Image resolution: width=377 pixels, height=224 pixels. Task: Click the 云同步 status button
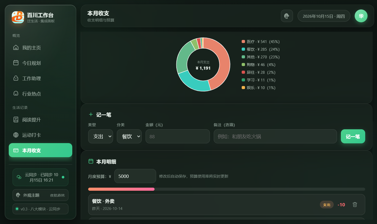40,177
